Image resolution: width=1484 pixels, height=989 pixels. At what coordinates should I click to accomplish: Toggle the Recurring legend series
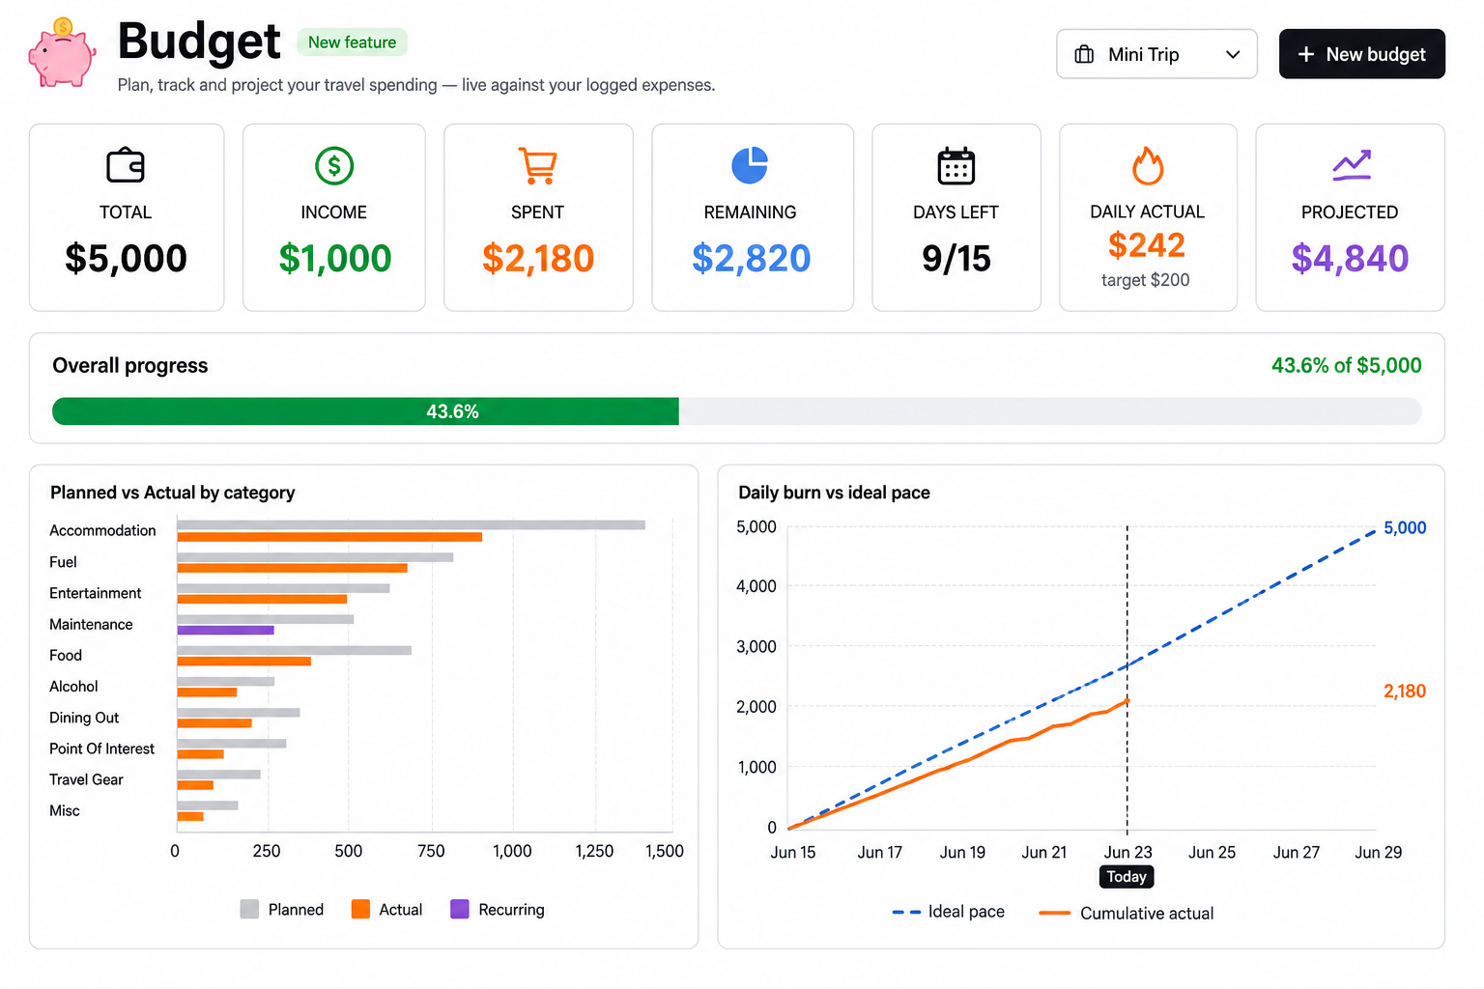pyautogui.click(x=498, y=909)
